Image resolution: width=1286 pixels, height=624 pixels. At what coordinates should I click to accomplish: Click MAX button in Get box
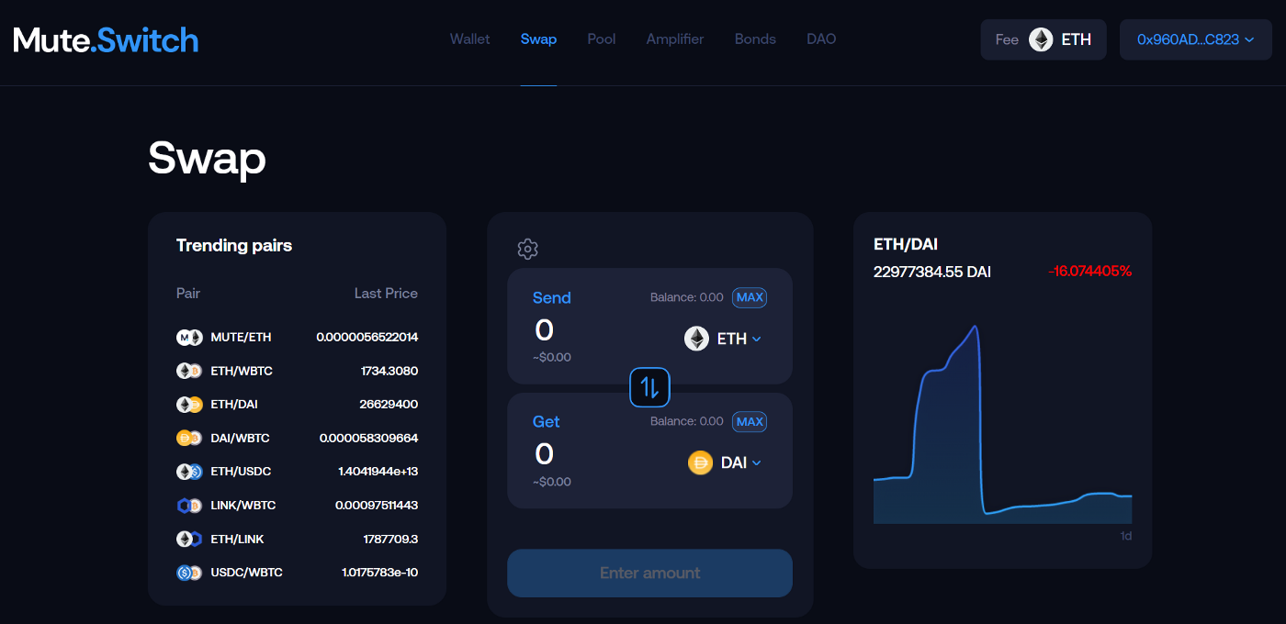coord(750,421)
